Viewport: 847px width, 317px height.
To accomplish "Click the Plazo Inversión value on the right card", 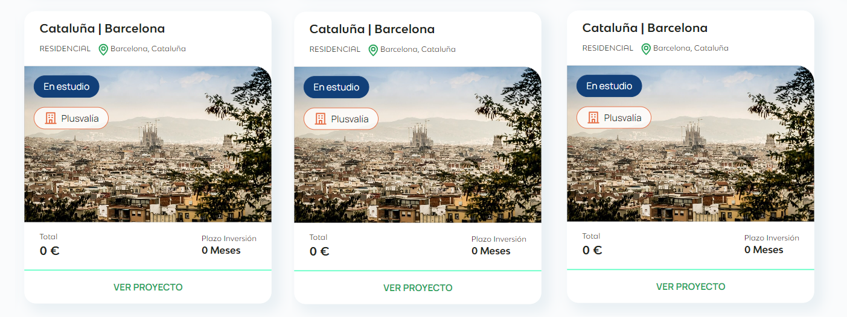I will [764, 250].
